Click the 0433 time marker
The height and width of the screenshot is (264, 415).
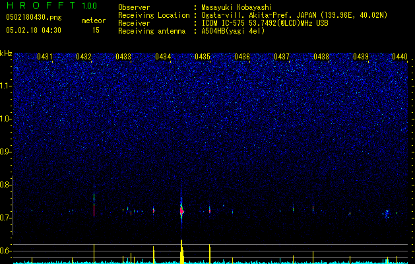coord(123,57)
